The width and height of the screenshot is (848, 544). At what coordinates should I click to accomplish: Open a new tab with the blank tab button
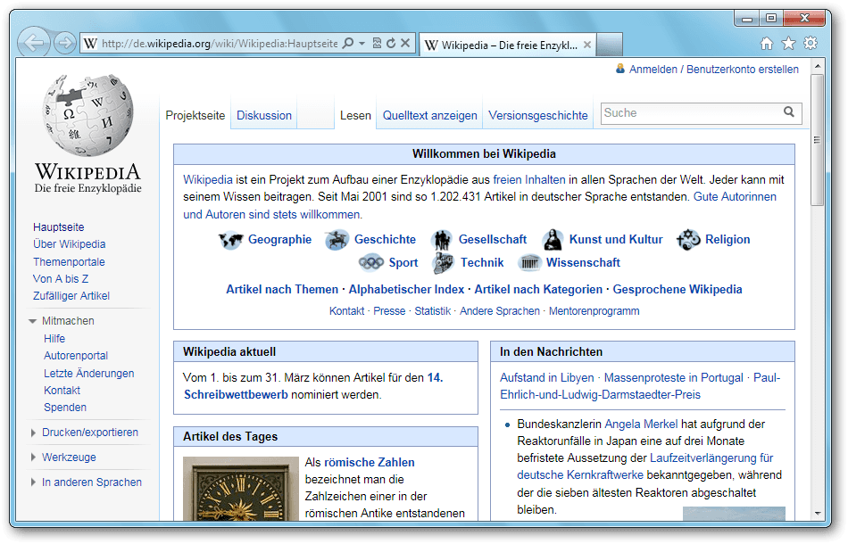(609, 45)
